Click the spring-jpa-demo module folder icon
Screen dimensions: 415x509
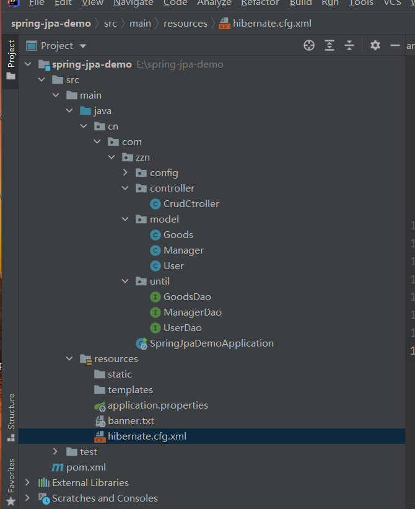point(44,65)
